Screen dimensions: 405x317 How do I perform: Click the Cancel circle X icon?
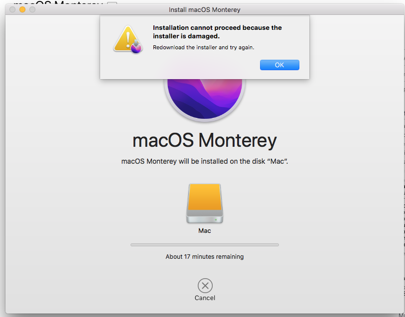coord(205,286)
